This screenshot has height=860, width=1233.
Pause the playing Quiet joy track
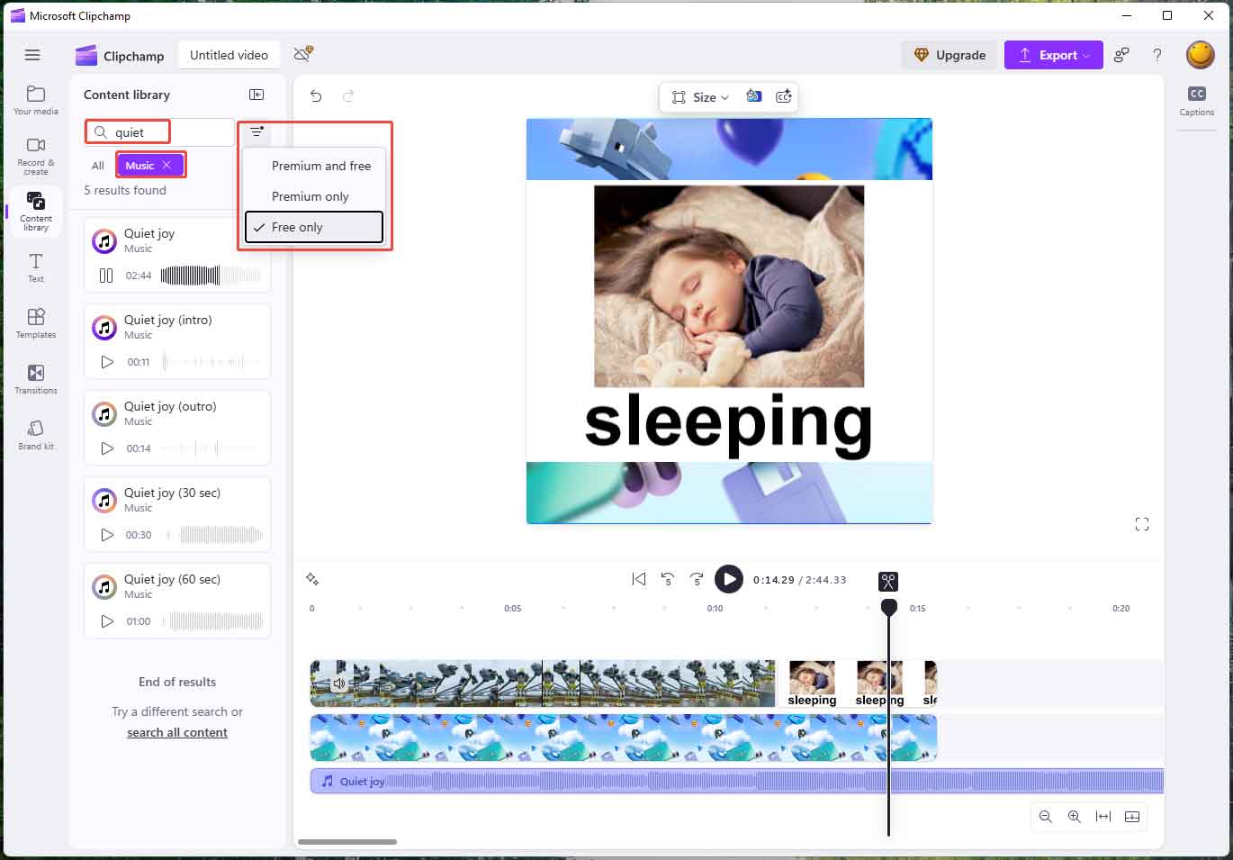point(104,276)
